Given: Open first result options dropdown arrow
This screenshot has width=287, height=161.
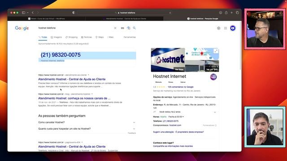Looking at the screenshot, I should coord(88,75).
